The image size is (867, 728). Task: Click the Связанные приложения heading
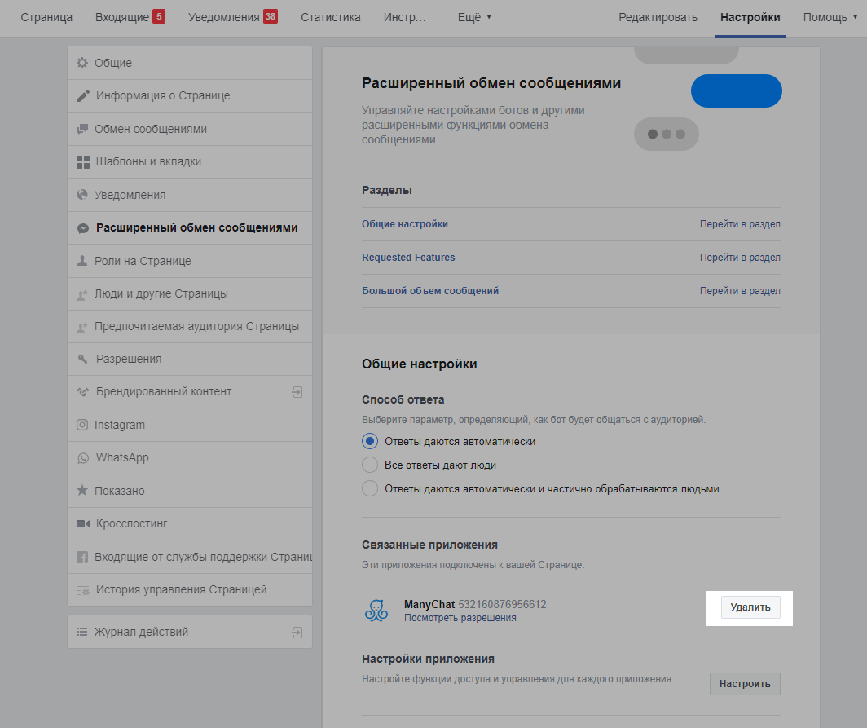429,545
